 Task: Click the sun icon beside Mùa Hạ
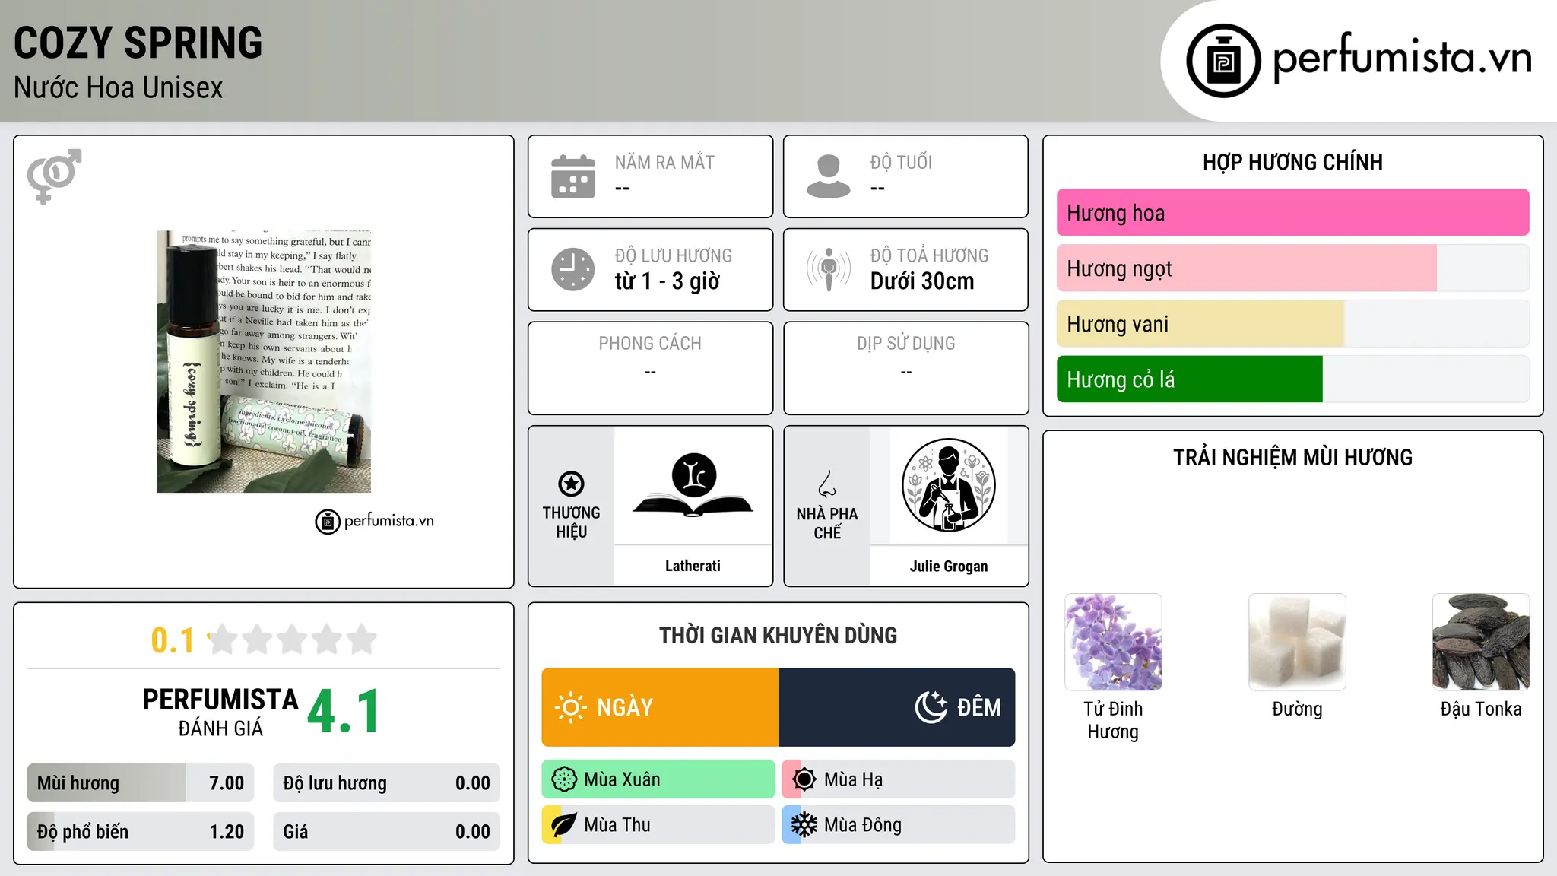point(804,779)
